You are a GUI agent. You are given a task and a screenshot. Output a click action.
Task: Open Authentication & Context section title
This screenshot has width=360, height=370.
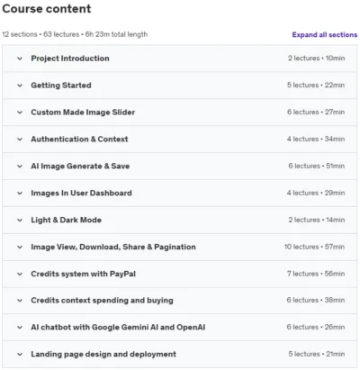79,140
